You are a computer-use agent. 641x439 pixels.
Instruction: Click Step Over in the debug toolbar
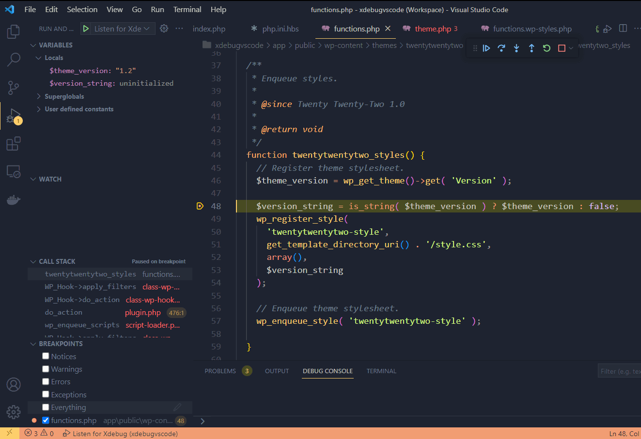pyautogui.click(x=501, y=48)
